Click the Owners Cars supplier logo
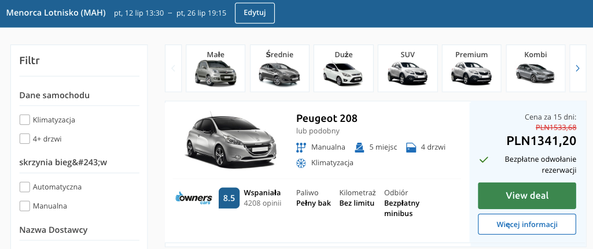The height and width of the screenshot is (249, 593). click(194, 198)
